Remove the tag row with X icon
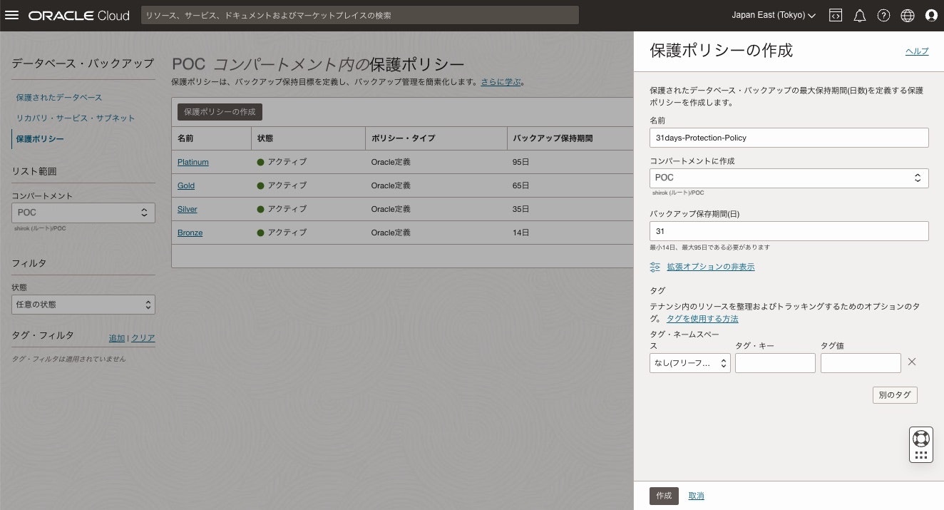Viewport: 944px width, 510px height. point(912,362)
